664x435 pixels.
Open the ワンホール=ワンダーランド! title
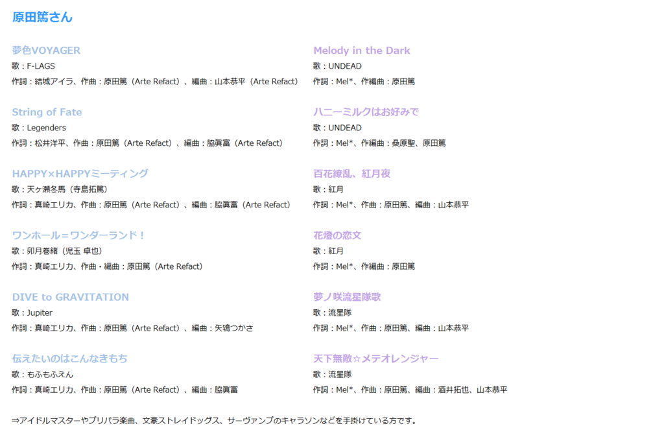78,235
